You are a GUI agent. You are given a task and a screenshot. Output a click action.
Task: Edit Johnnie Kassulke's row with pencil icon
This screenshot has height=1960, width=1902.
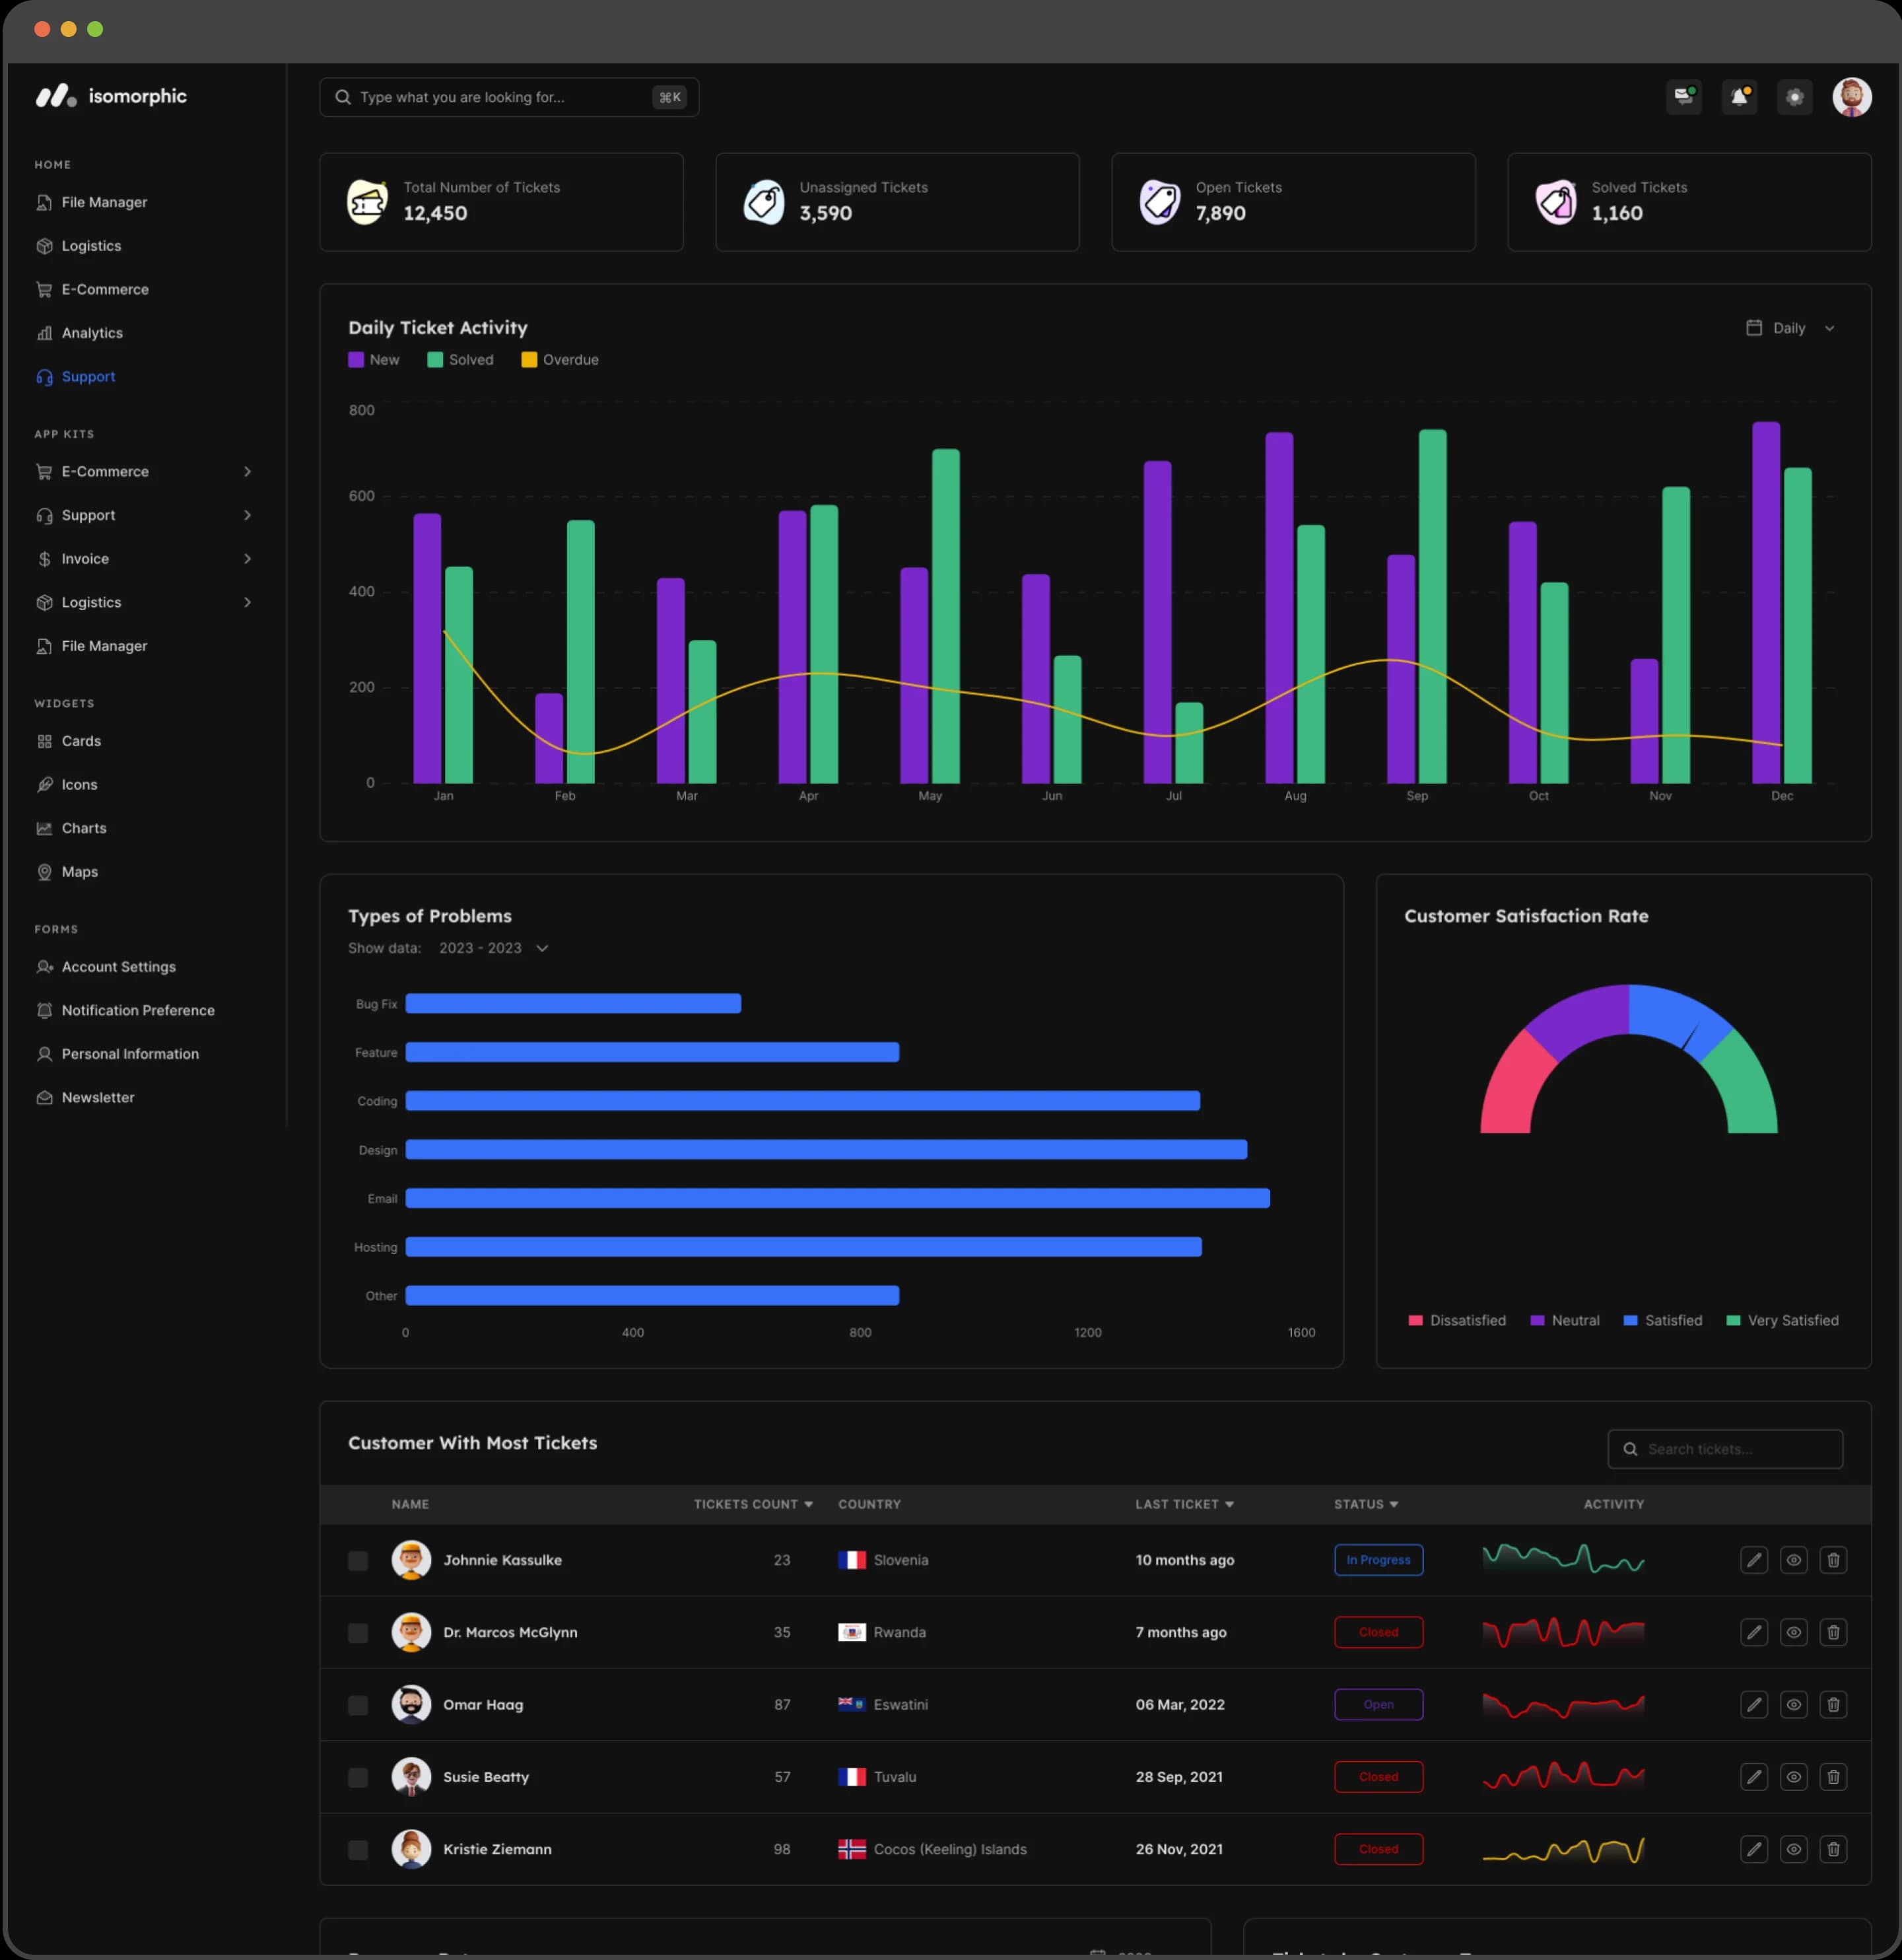click(1754, 1560)
